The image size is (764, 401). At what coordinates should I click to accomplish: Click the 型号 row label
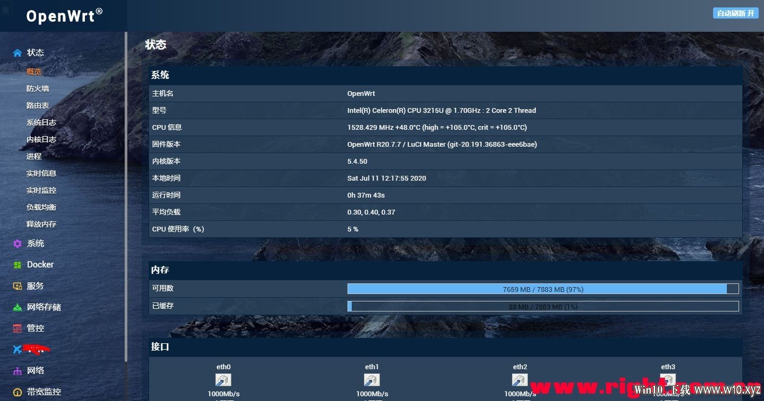click(159, 110)
